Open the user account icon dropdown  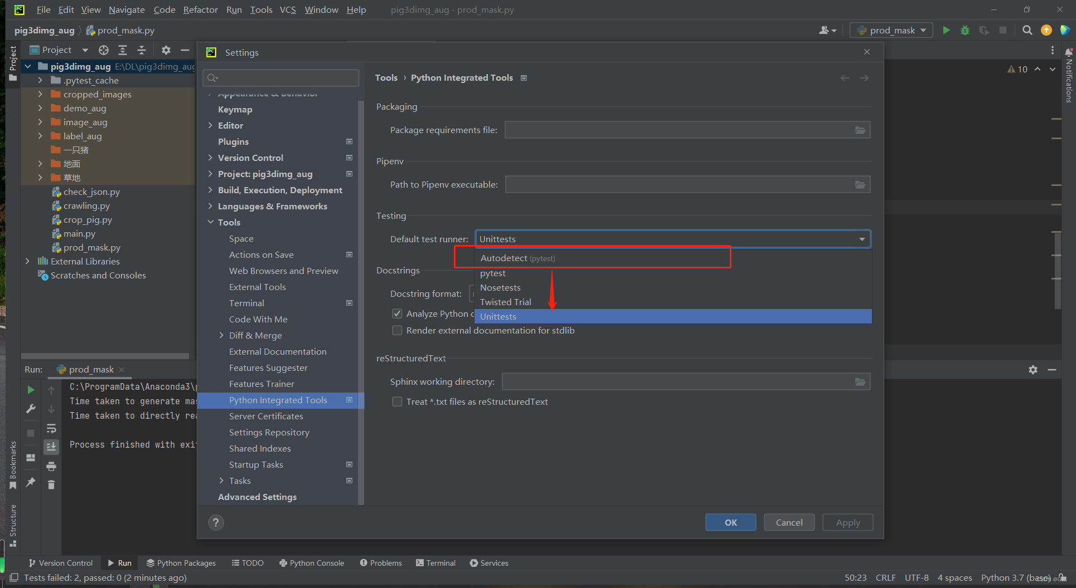point(827,30)
